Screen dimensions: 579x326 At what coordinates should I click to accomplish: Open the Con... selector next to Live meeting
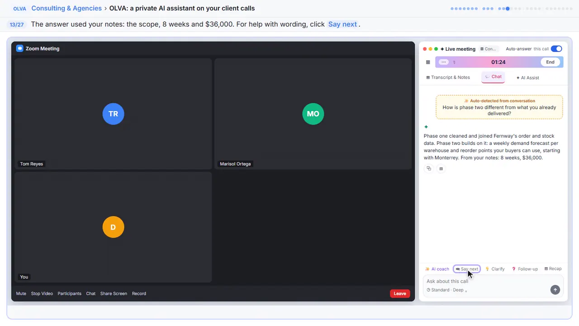click(x=488, y=49)
